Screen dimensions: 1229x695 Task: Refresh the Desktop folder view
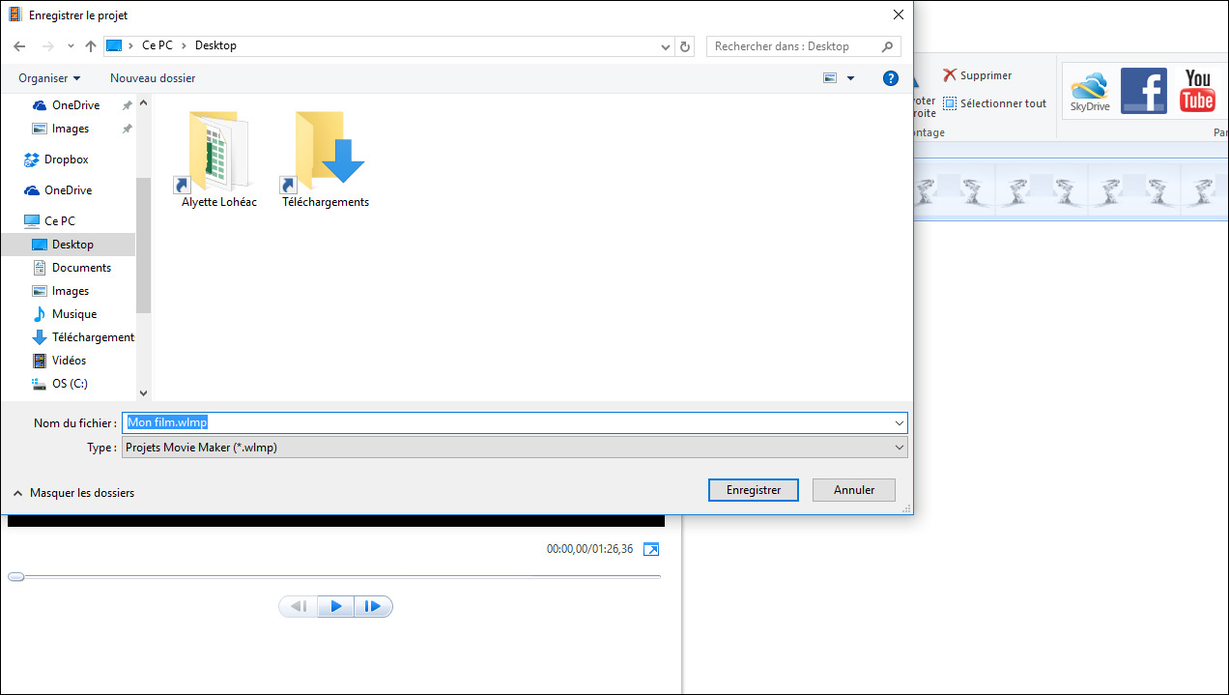(x=685, y=45)
